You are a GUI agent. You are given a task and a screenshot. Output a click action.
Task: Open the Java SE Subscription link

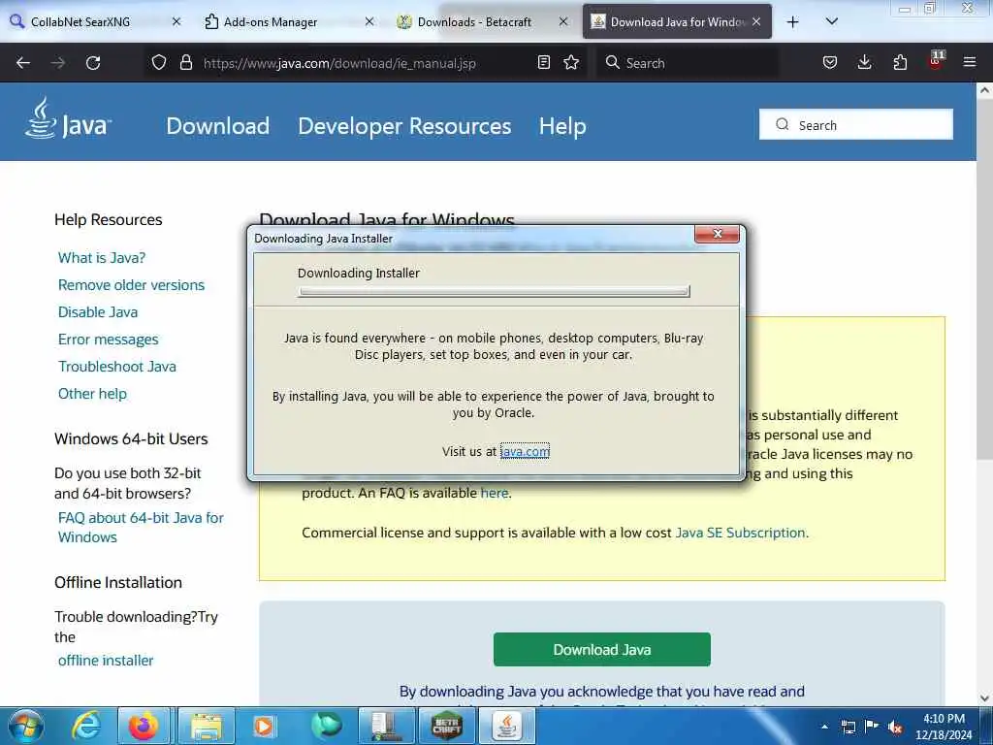pos(740,533)
